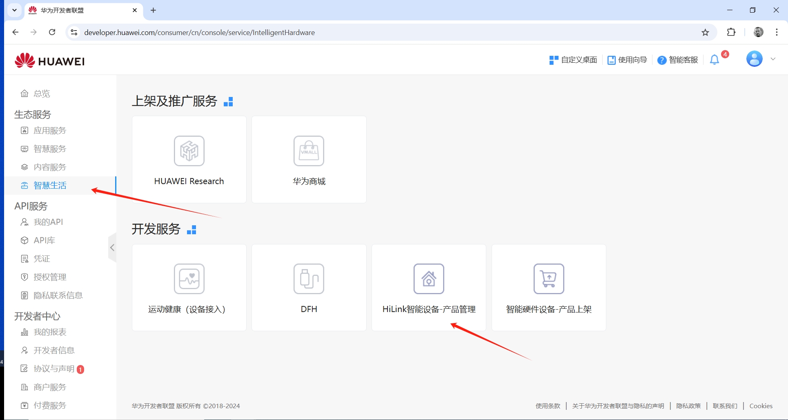
Task: Click Chrome profile picture icon
Action: [758, 32]
